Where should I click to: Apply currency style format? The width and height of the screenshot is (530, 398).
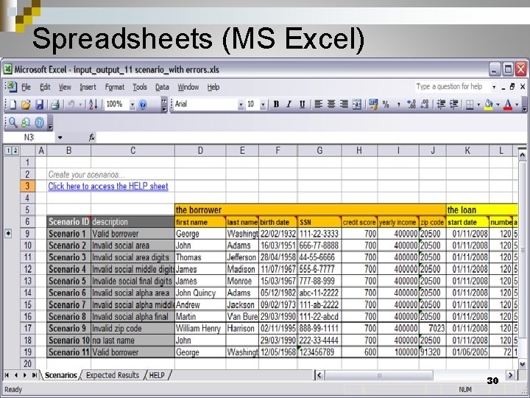click(x=373, y=104)
